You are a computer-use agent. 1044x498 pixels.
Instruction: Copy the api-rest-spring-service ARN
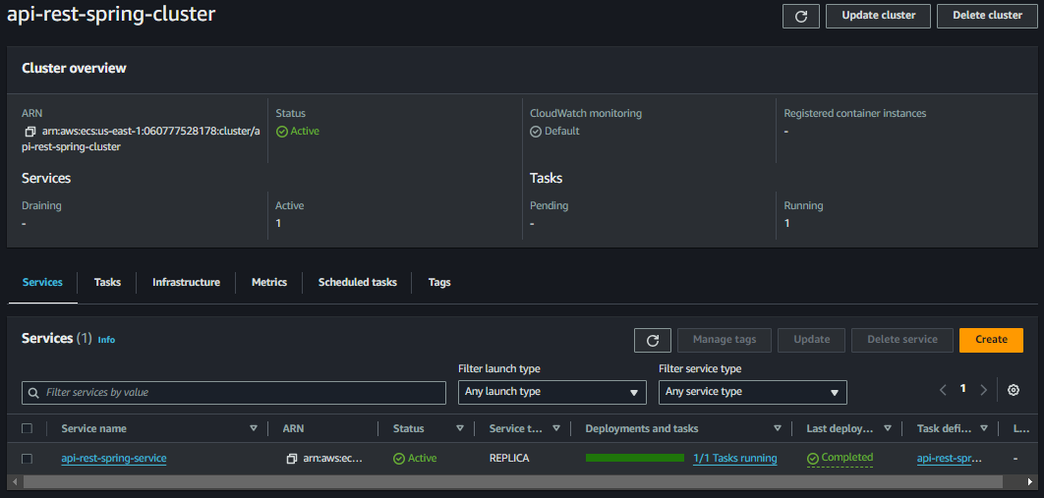[291, 459]
